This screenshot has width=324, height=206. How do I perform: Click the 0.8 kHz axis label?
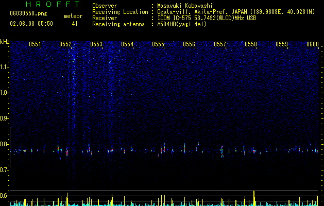[4, 144]
